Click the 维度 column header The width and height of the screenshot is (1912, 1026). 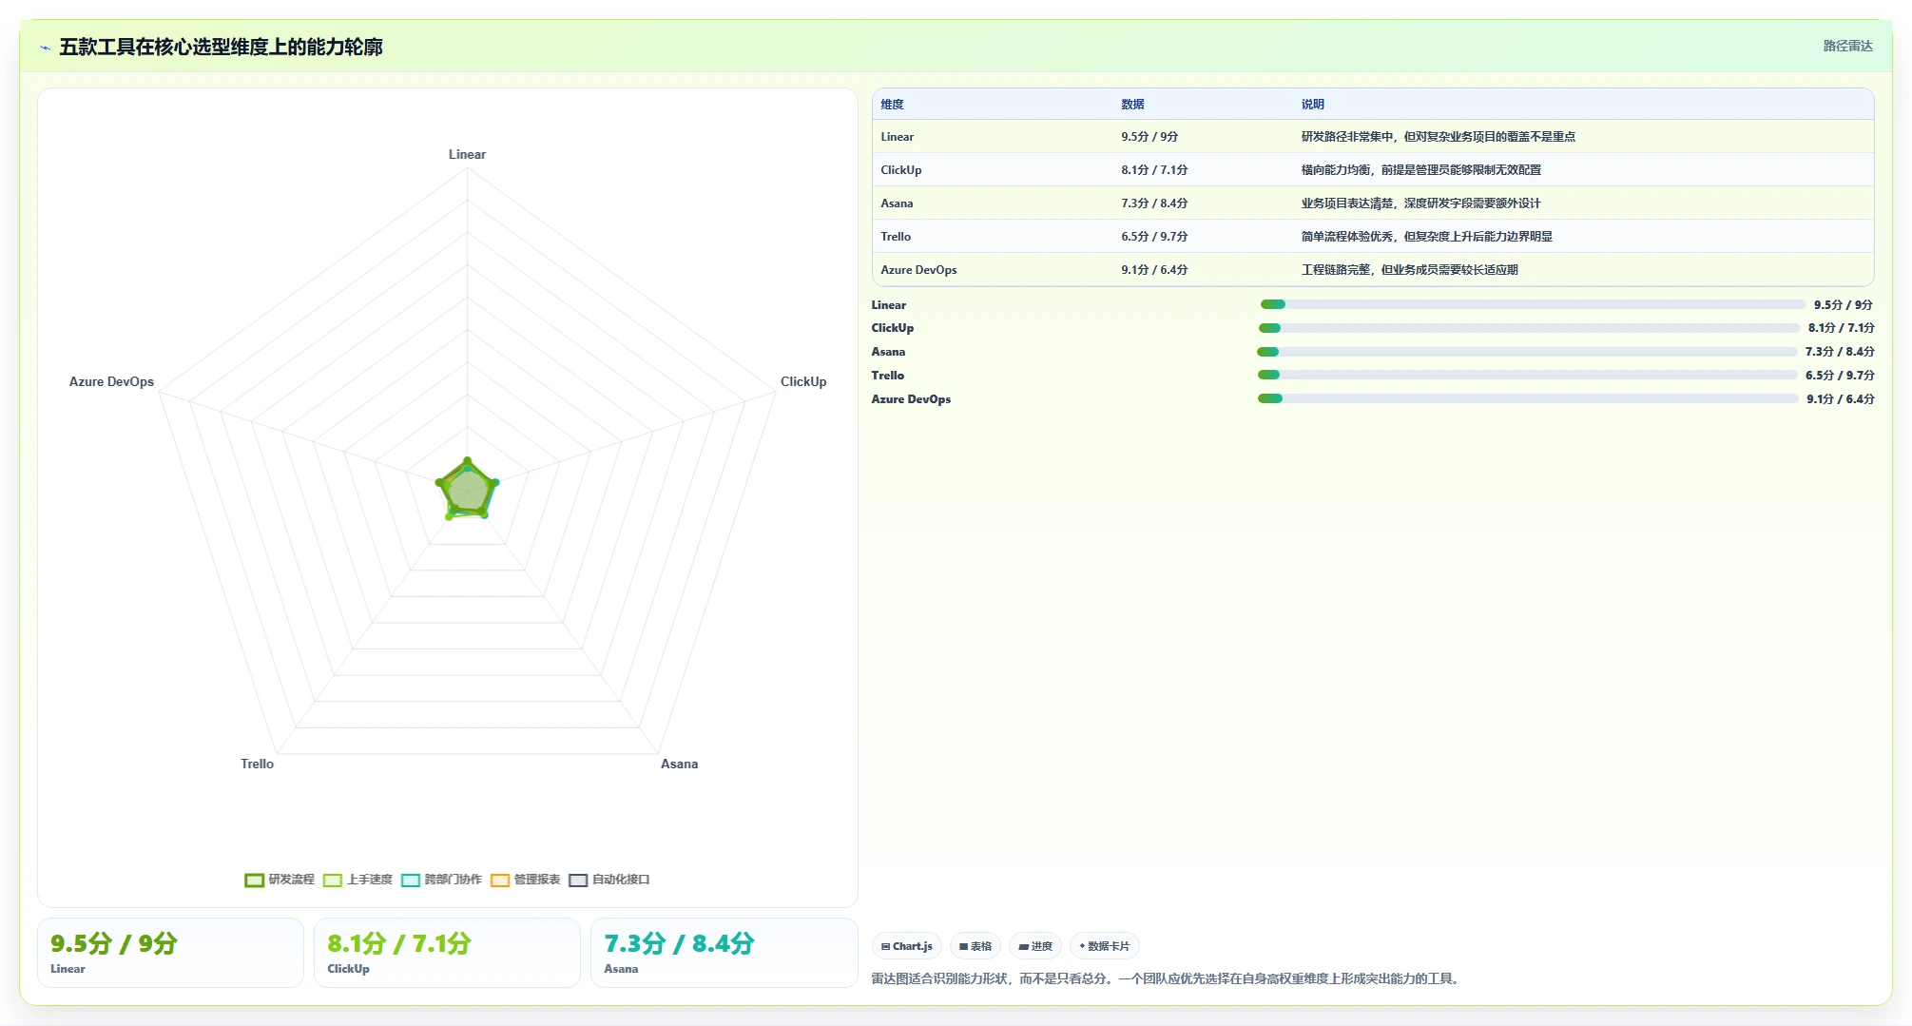pos(892,105)
